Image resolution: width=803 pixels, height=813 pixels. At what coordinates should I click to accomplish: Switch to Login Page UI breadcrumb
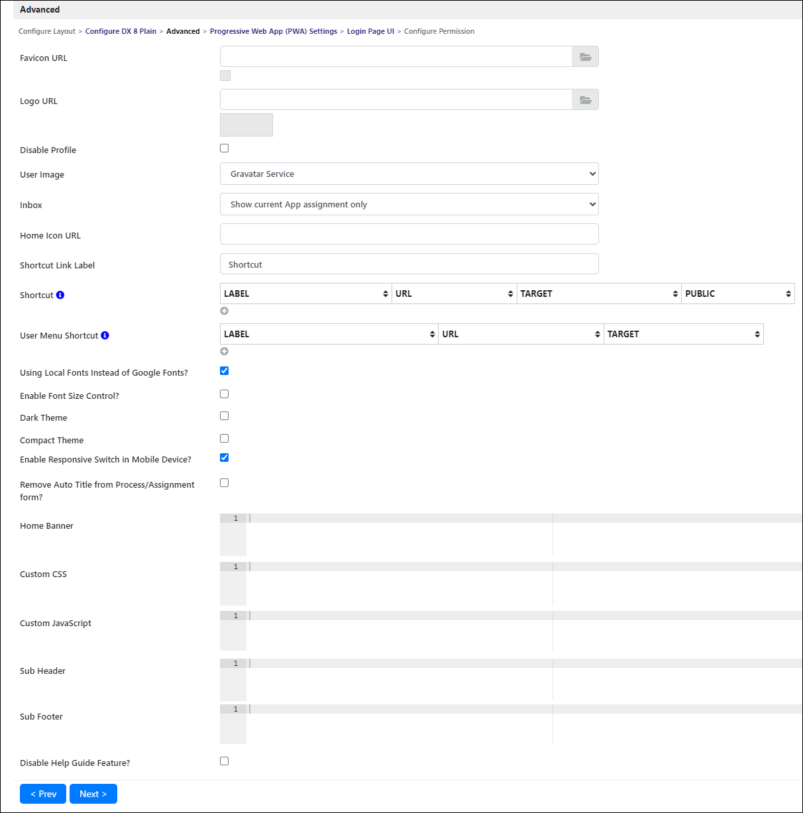coord(370,31)
